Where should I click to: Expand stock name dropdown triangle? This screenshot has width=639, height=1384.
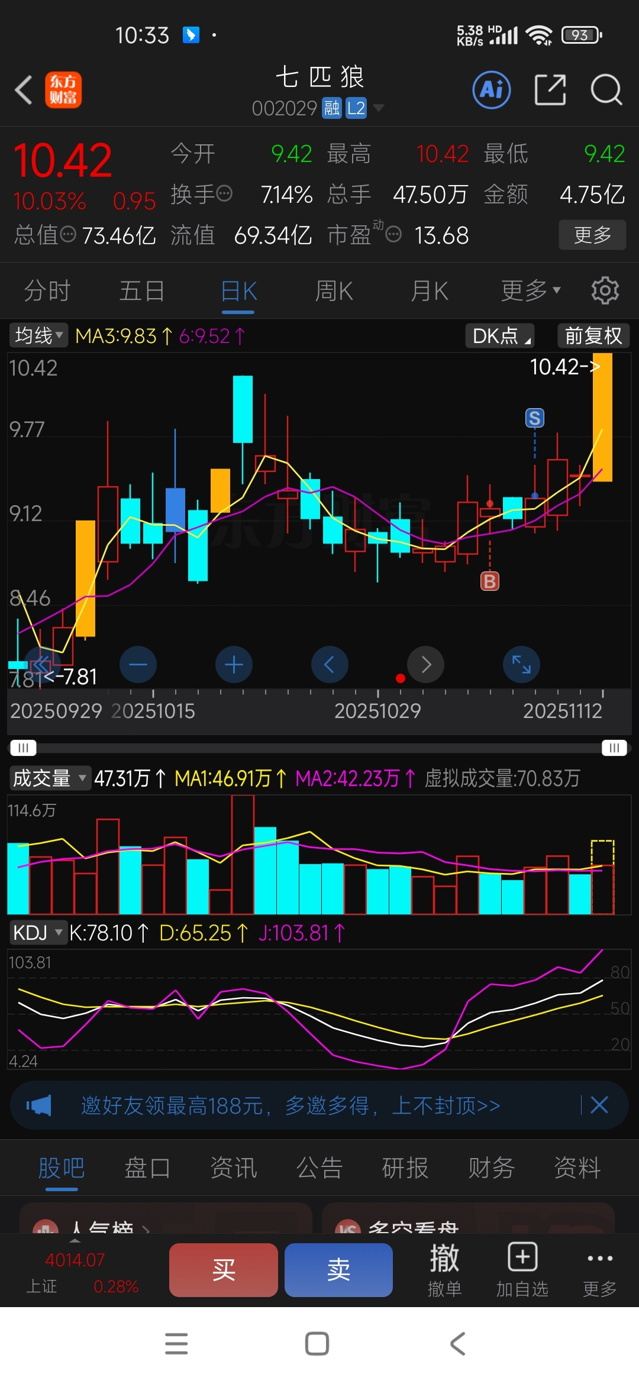[379, 108]
